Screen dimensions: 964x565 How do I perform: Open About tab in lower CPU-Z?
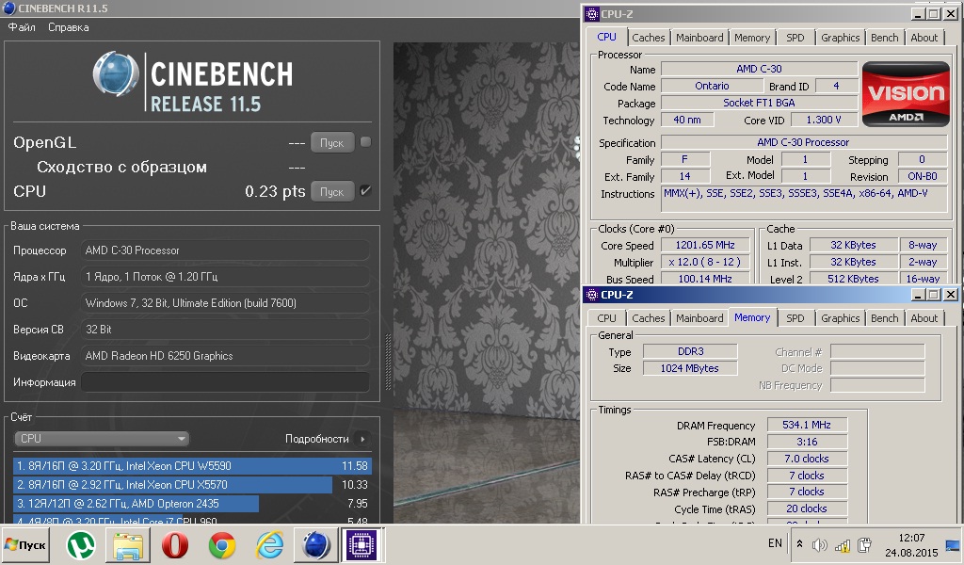(x=924, y=318)
